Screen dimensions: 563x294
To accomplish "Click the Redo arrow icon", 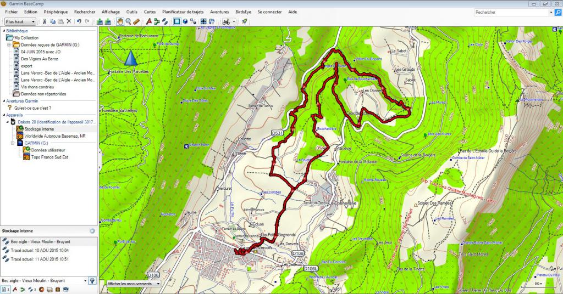I will 87,21.
